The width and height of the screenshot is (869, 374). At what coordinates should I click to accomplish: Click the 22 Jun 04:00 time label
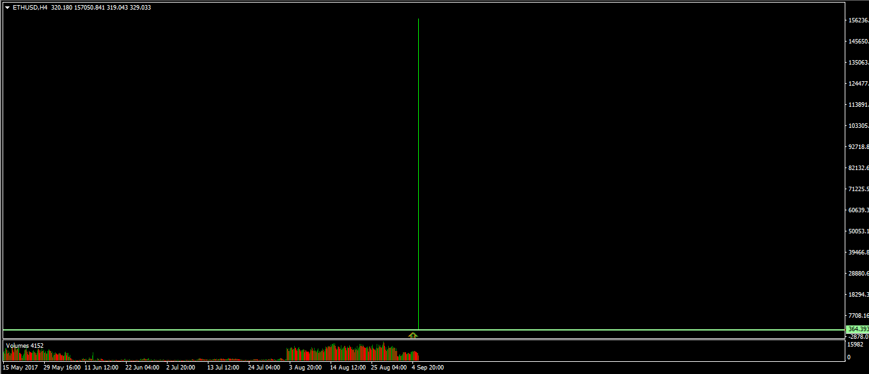tap(143, 368)
